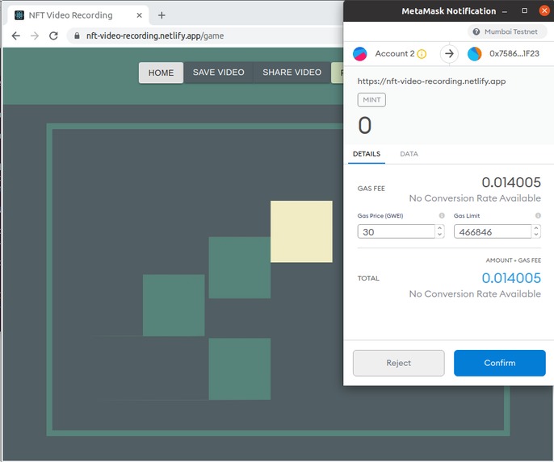Click the gas fee value 0.014005
The width and height of the screenshot is (554, 462).
(x=511, y=182)
